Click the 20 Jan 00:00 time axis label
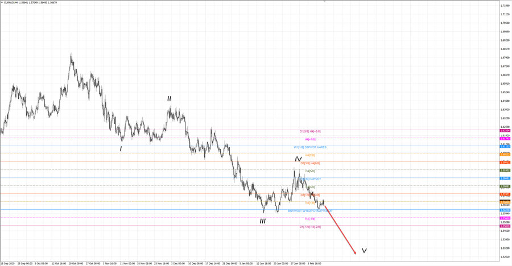This screenshot has height=266, width=512. tap(281, 263)
